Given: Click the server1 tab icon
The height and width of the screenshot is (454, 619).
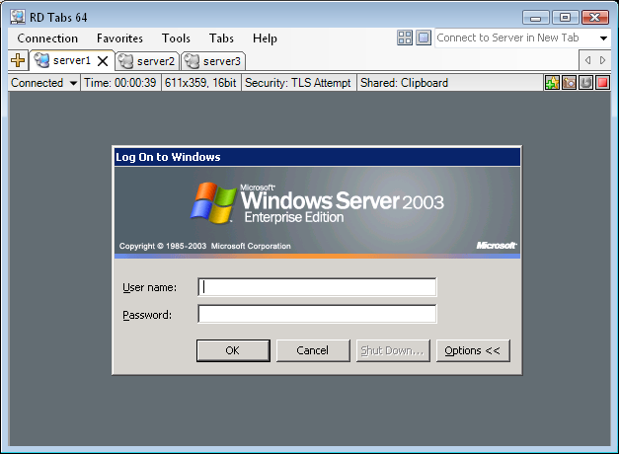Looking at the screenshot, I should coord(41,60).
